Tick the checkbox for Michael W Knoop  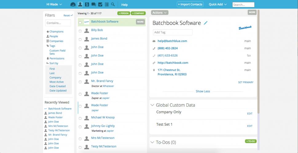coord(80,118)
